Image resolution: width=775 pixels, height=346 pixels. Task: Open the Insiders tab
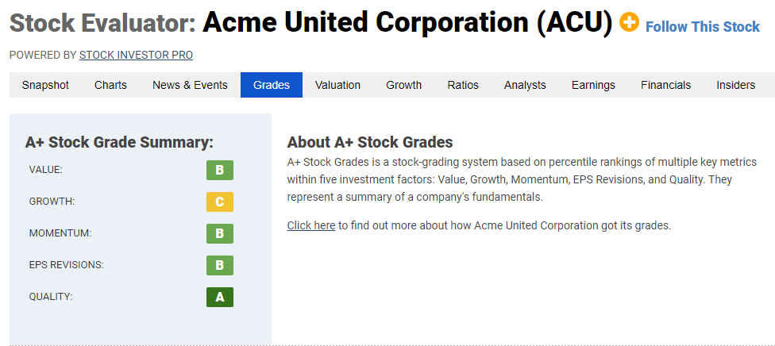pos(736,85)
